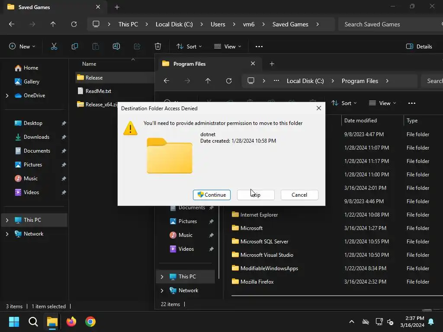The height and width of the screenshot is (332, 443).
Task: Expand This PC in Program Files sidebar
Action: pos(162,277)
